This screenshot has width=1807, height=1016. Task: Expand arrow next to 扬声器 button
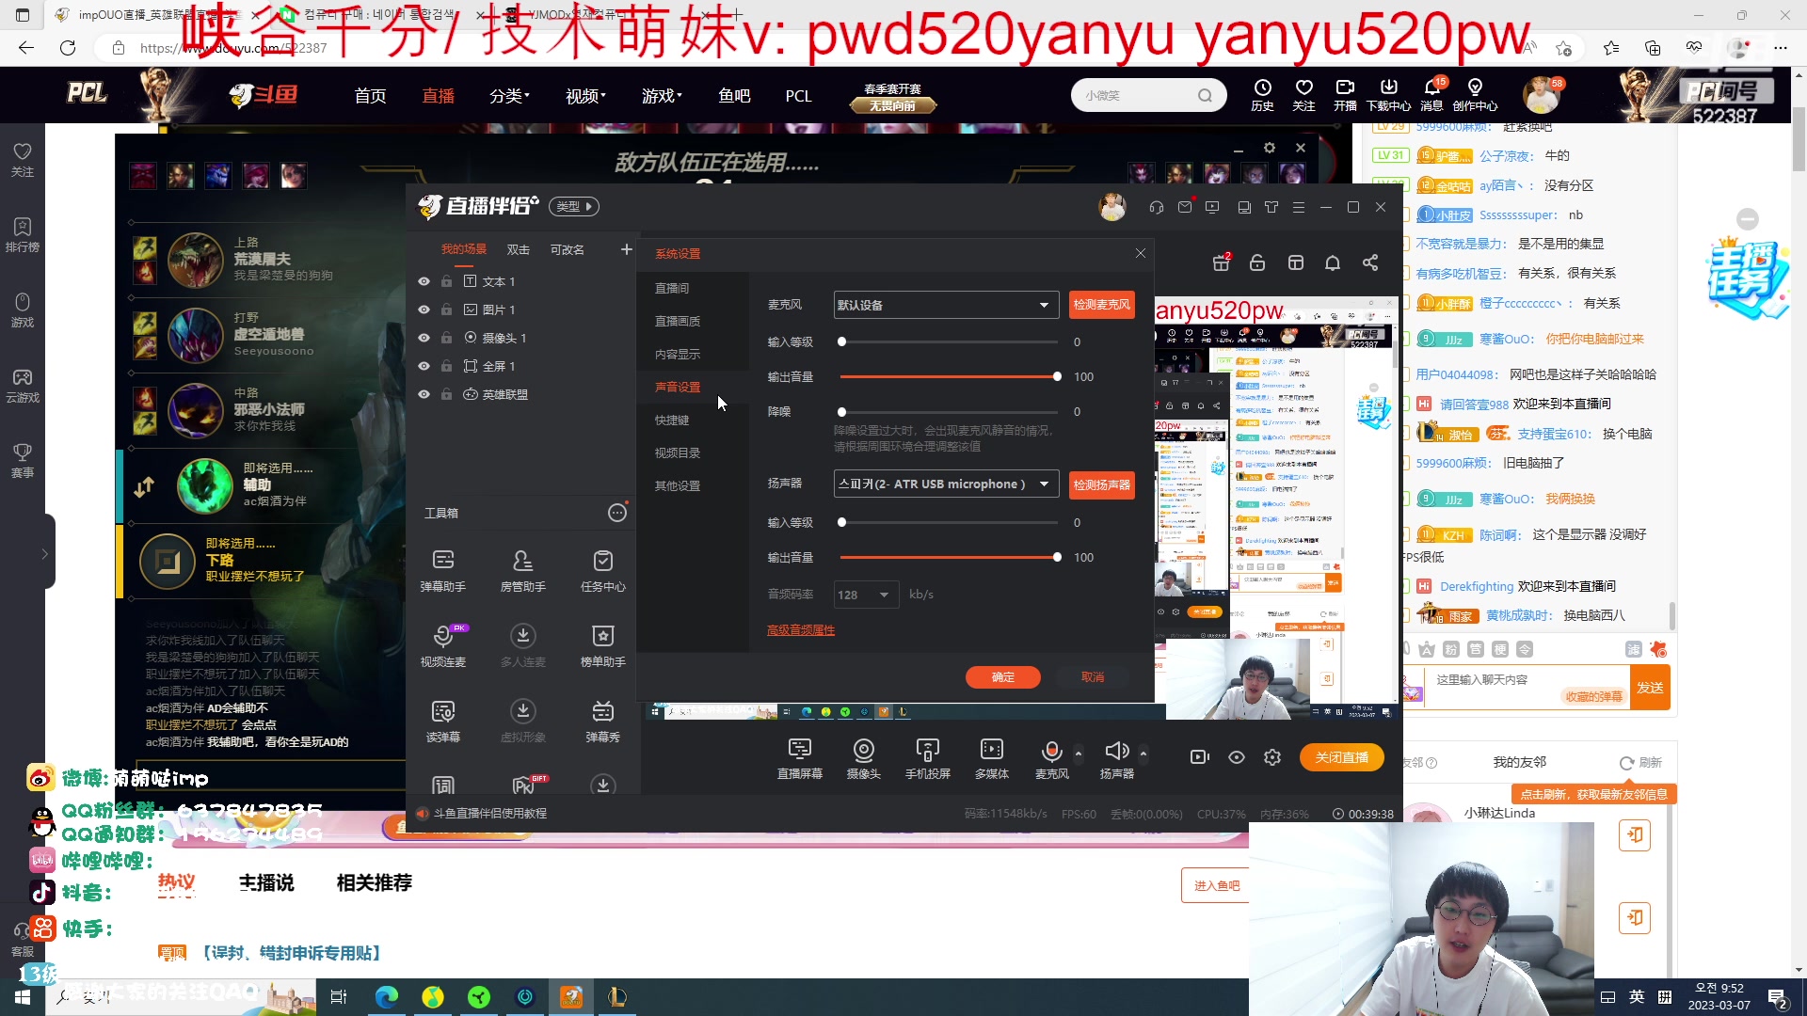[1143, 754]
